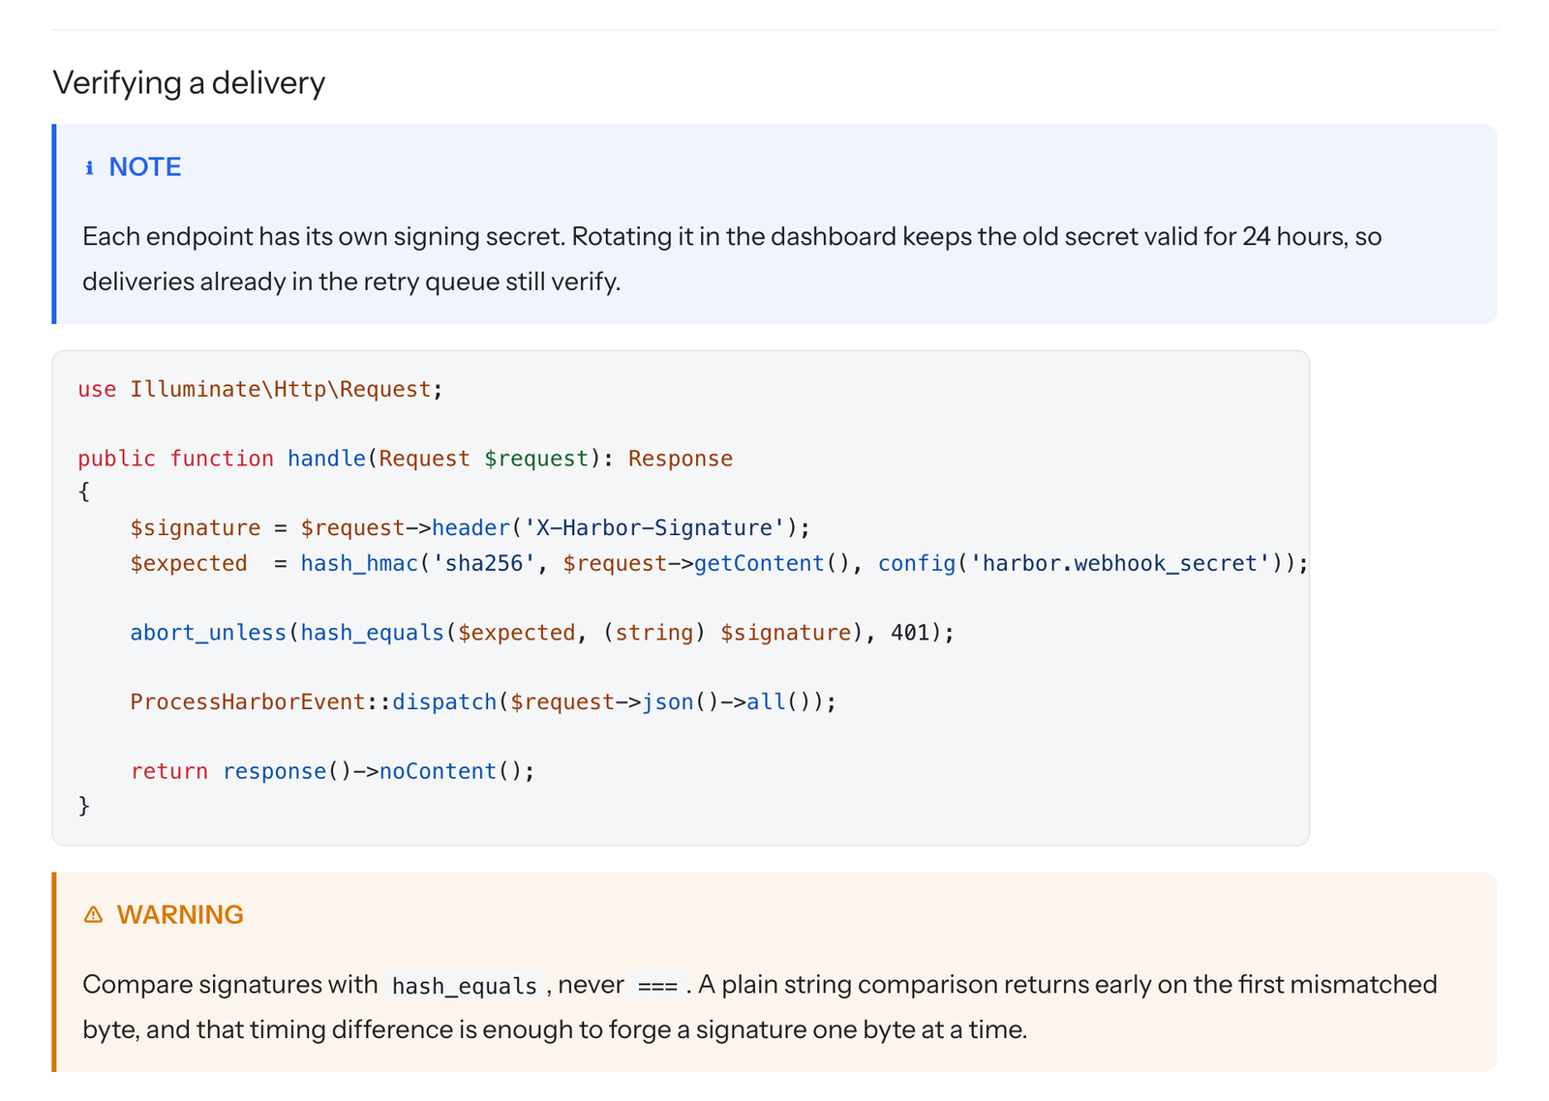Click the 'sha256' string in code
This screenshot has height=1101, width=1549.
[484, 563]
